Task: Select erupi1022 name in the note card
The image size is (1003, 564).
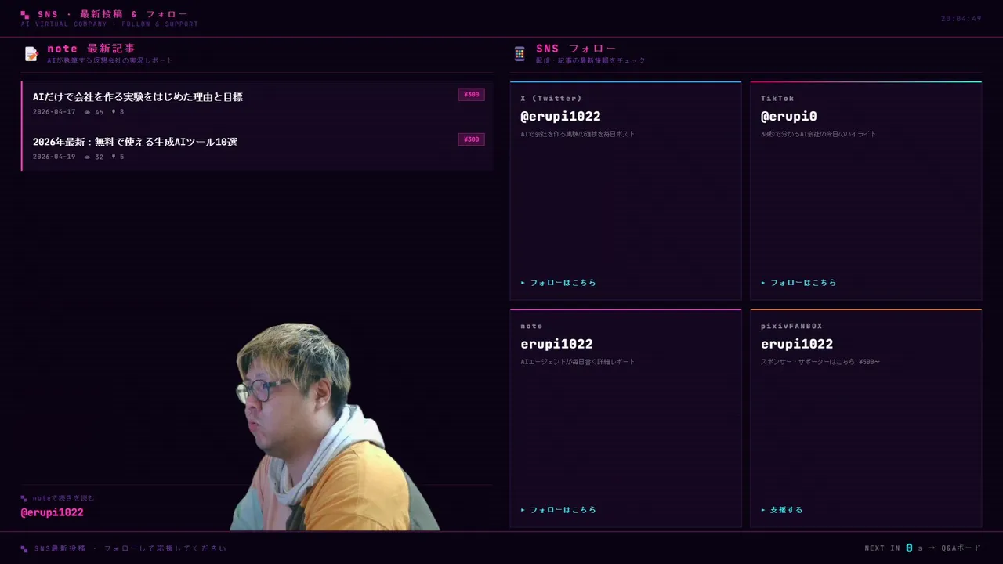Action: [556, 344]
